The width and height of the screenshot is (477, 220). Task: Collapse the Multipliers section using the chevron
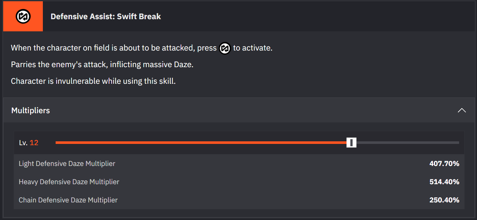pos(462,111)
